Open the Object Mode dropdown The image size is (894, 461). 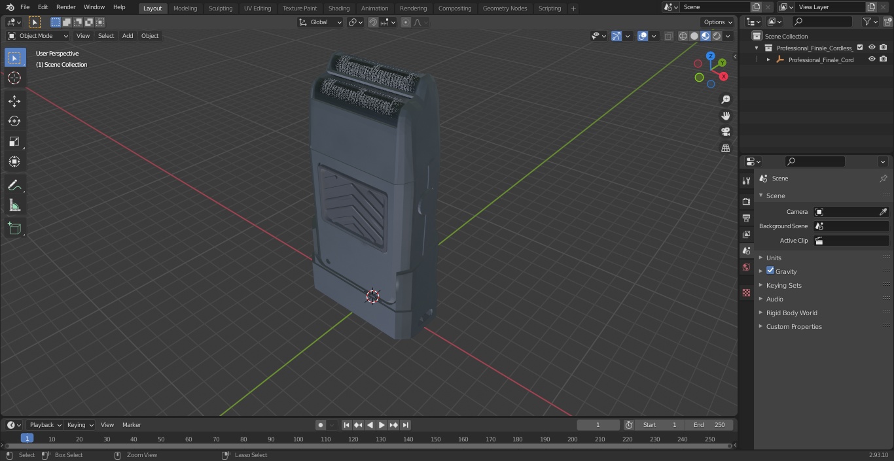pos(38,36)
